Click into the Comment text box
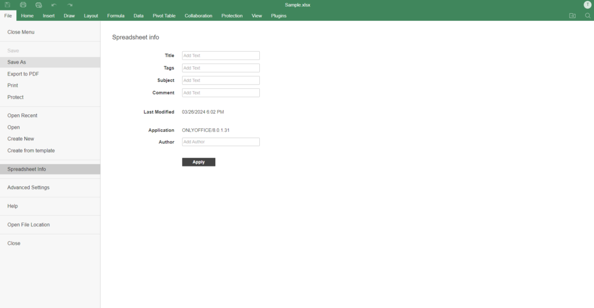 point(220,93)
